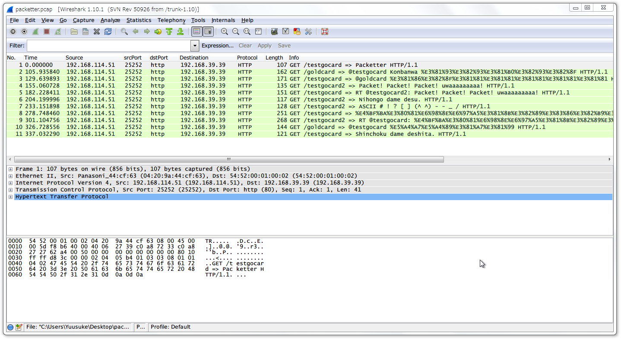This screenshot has height=339, width=621.
Task: Click the Expression... button
Action: pyautogui.click(x=218, y=46)
